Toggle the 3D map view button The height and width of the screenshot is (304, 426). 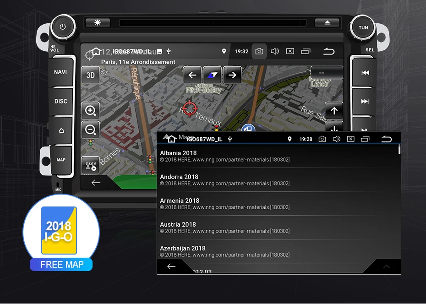[x=90, y=75]
